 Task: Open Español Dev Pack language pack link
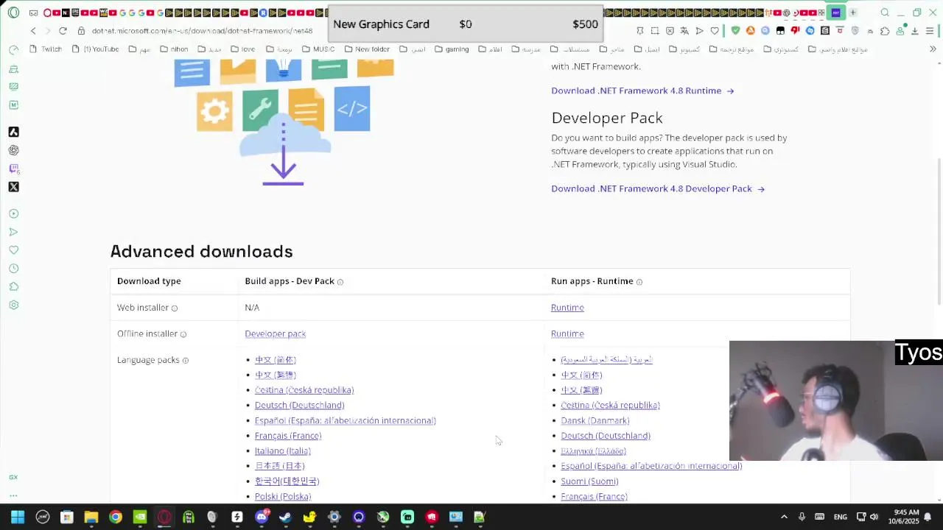(346, 421)
